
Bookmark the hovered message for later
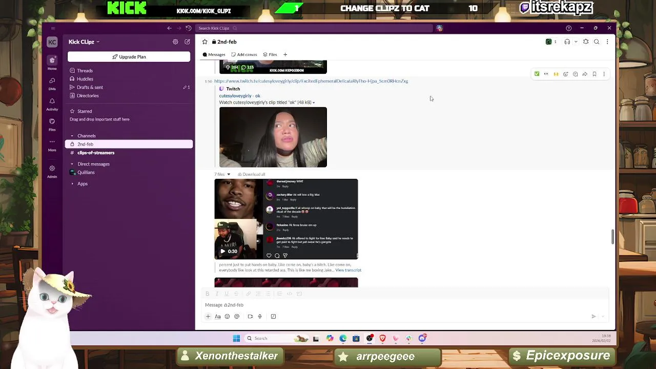click(x=594, y=74)
